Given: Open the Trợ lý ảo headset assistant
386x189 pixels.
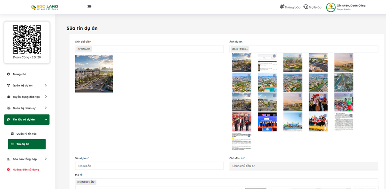Looking at the screenshot, I should [x=306, y=7].
